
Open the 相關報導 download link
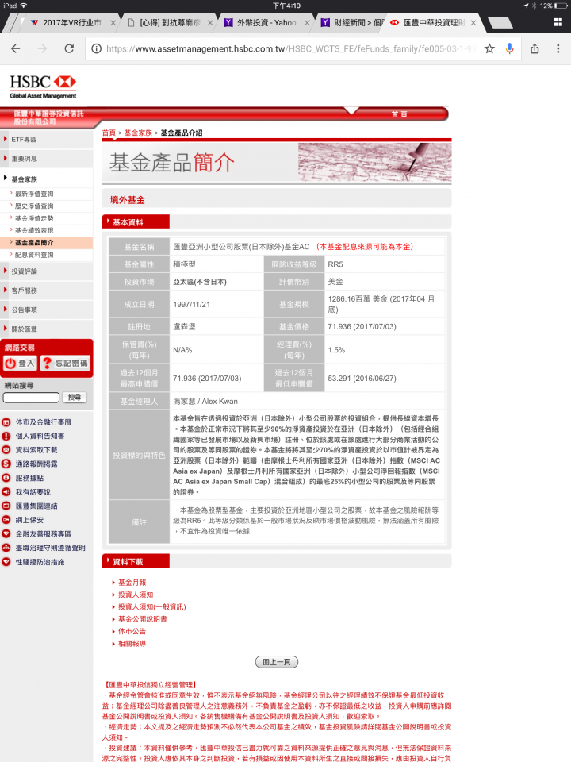point(132,644)
